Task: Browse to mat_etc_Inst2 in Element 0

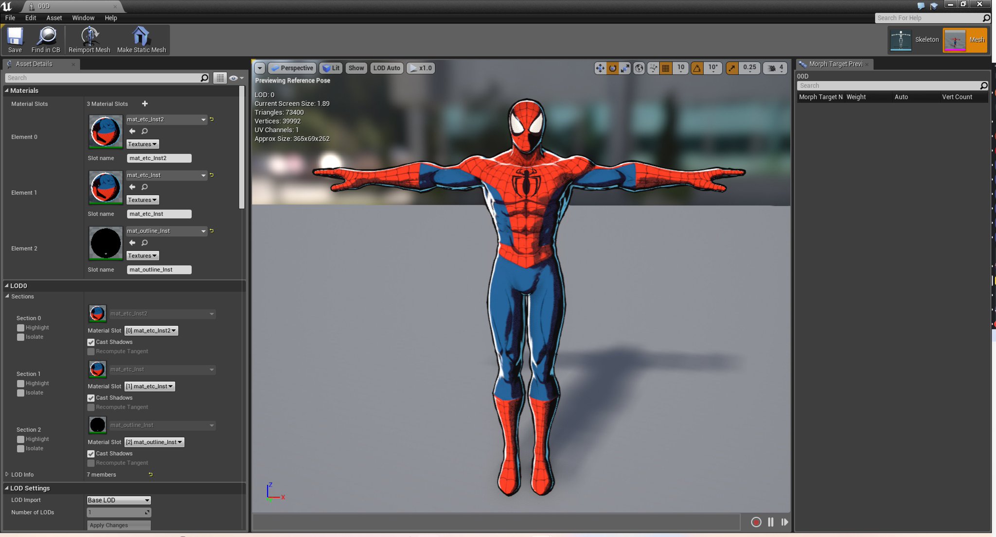Action: click(x=145, y=131)
